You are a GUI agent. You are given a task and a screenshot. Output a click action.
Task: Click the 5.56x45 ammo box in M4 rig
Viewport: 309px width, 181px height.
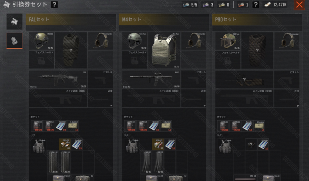tap(158, 144)
